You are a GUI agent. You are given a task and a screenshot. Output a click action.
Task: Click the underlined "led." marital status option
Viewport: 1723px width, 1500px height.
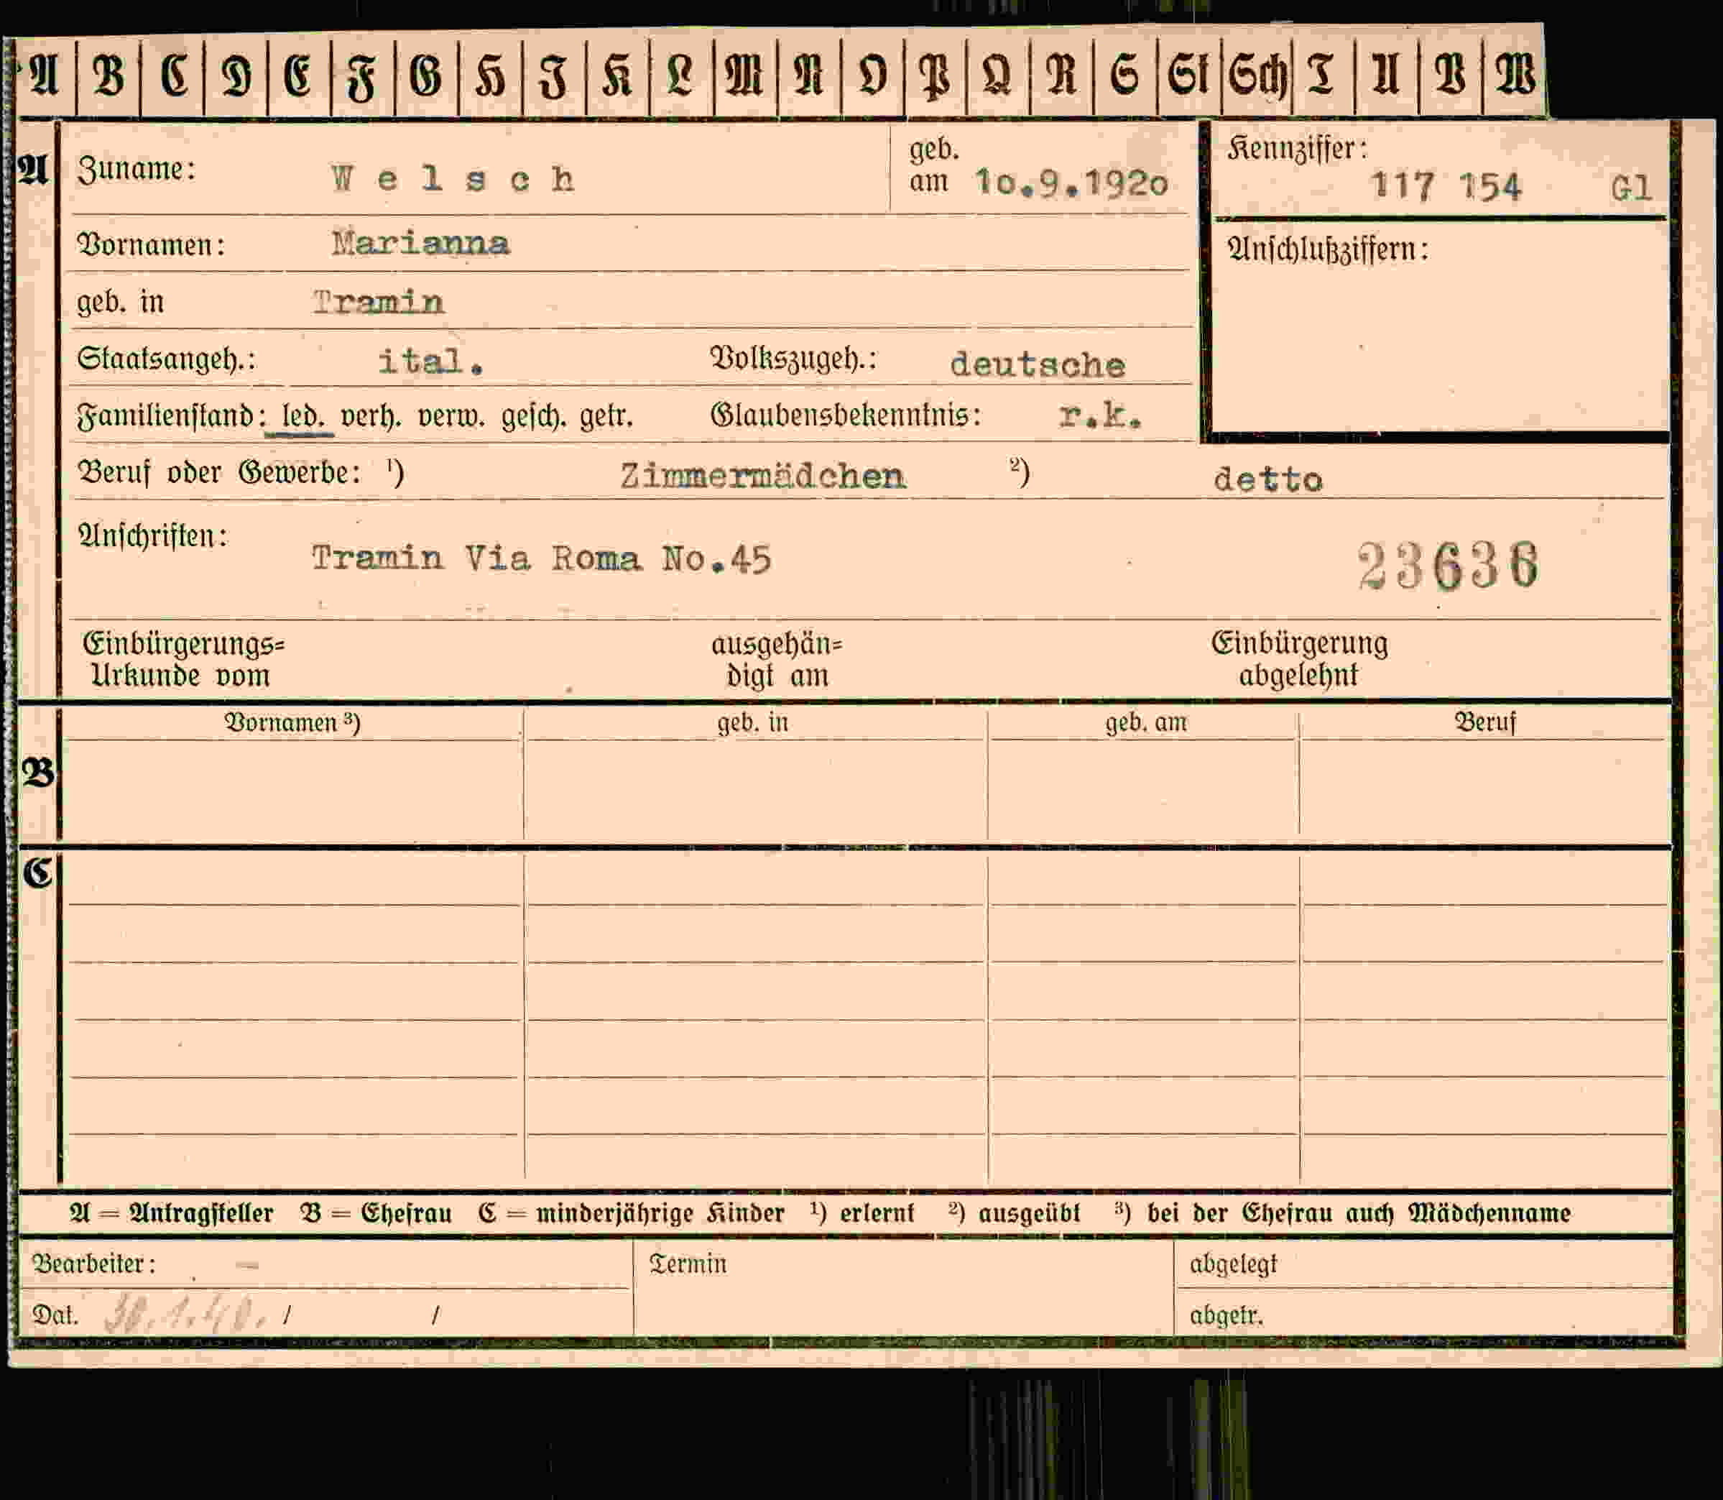tap(303, 416)
